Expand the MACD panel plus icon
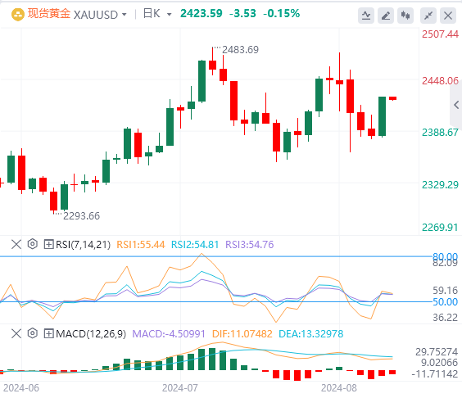 tap(48, 334)
